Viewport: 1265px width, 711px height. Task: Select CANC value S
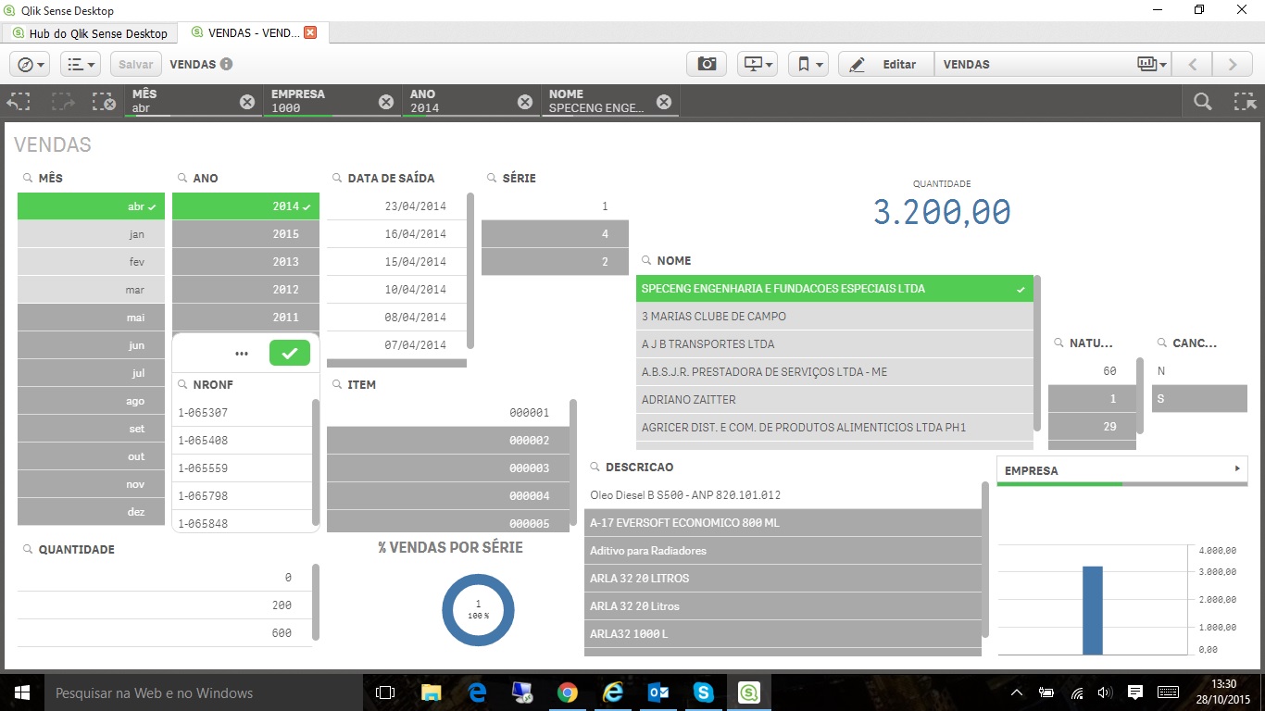[x=1199, y=399]
